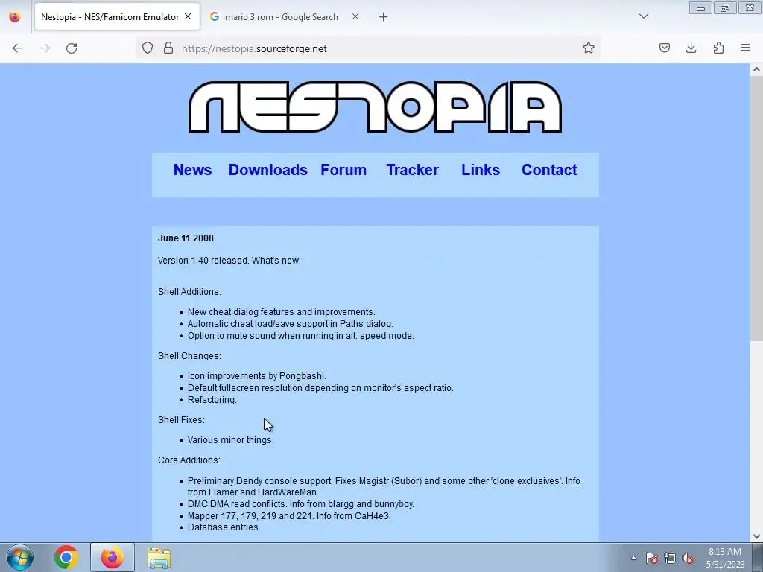The image size is (763, 572).
Task: Open a new tab with plus button
Action: point(384,17)
